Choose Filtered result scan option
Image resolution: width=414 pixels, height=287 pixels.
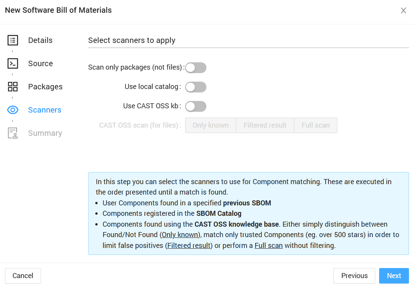click(x=265, y=125)
